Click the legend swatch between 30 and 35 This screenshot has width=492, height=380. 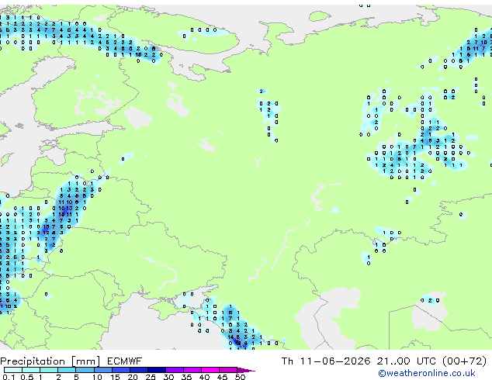(175, 370)
